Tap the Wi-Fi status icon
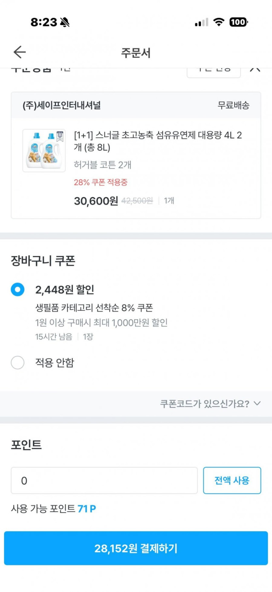This screenshot has height=592, width=272. (219, 22)
